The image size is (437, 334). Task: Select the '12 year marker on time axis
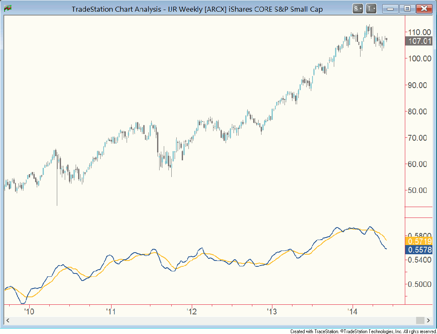point(191,311)
